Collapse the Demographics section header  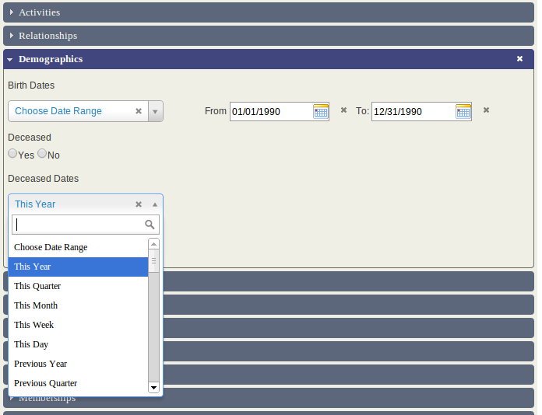point(51,59)
